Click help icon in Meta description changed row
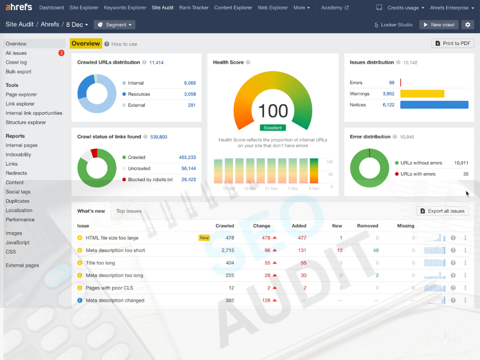The width and height of the screenshot is (480, 360). click(453, 300)
